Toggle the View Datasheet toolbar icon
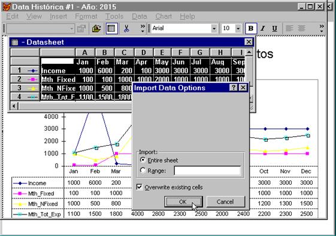This screenshot has height=236, width=336. click(x=111, y=29)
